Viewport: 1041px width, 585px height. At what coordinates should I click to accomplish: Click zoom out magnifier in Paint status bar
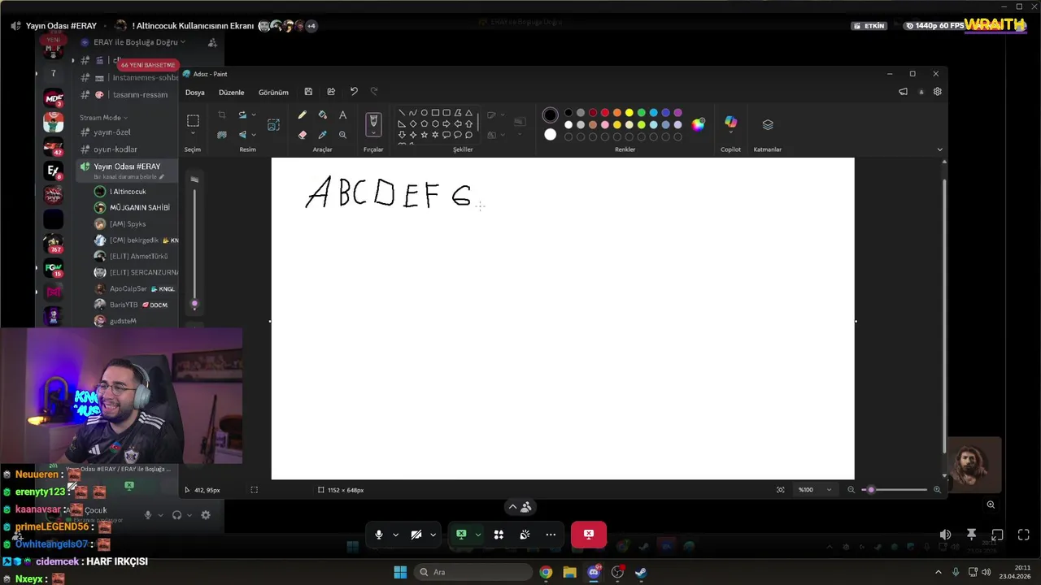coord(852,490)
